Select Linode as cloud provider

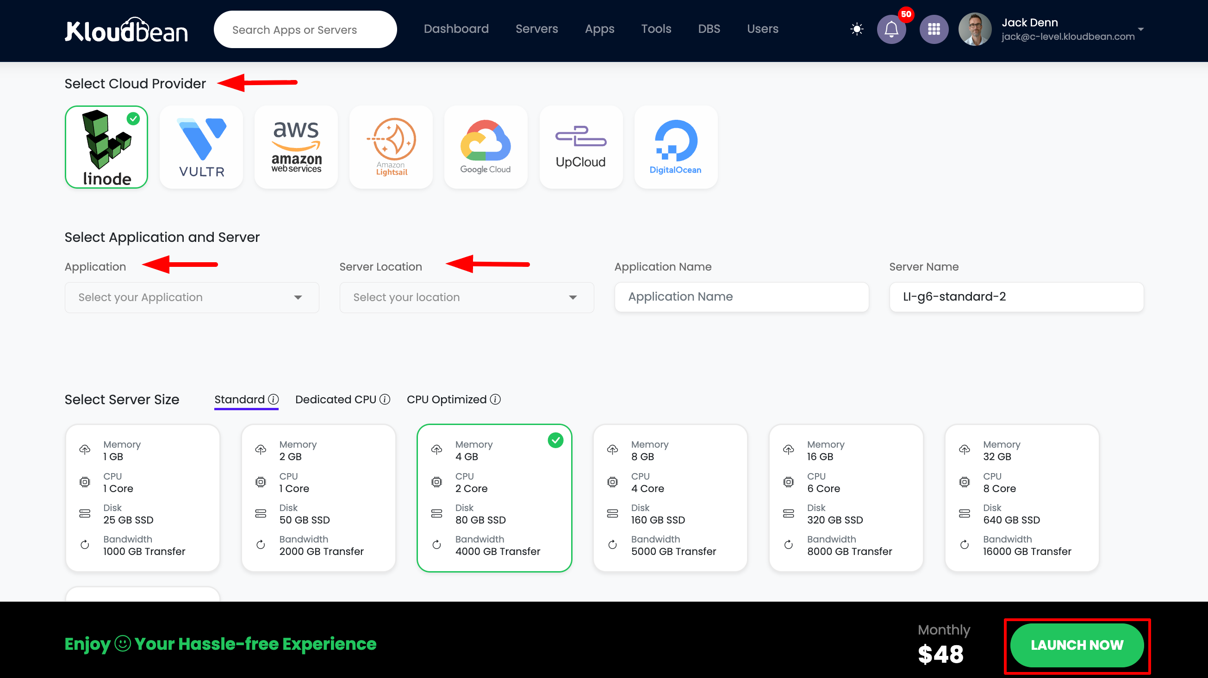(106, 147)
